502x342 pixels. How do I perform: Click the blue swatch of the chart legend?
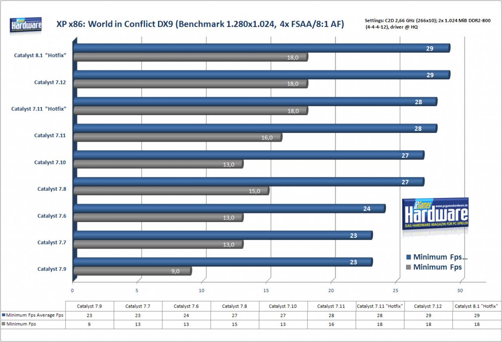pos(408,257)
